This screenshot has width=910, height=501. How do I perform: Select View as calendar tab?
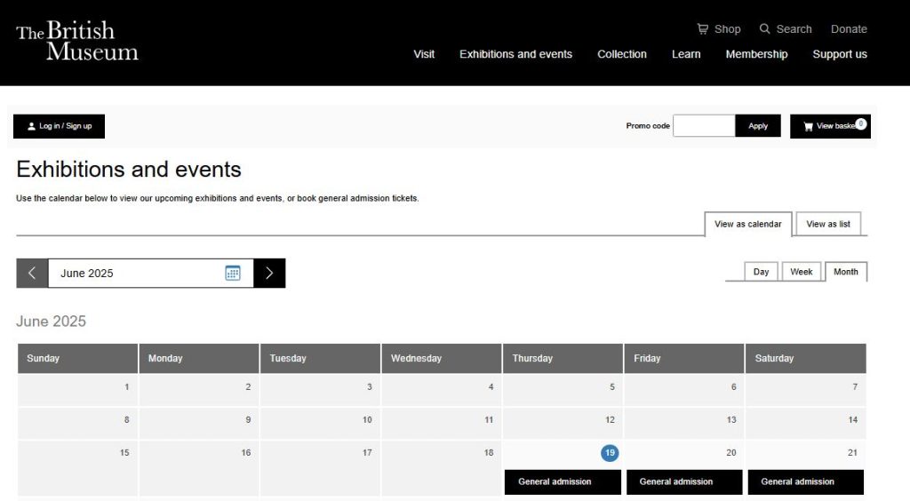point(747,224)
